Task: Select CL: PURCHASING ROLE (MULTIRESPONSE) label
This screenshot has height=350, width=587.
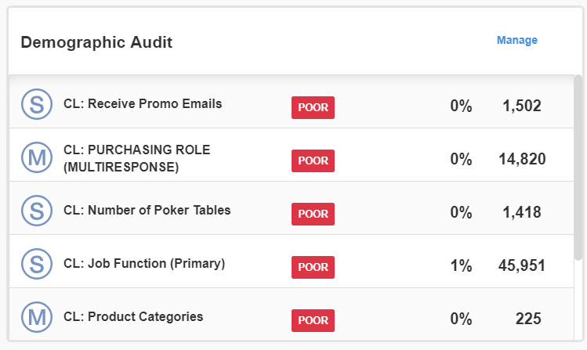Action: pos(136,157)
